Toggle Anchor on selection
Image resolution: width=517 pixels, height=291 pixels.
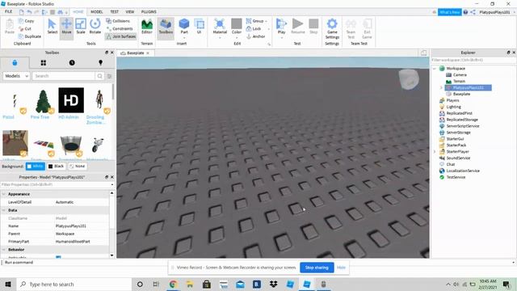[255, 36]
